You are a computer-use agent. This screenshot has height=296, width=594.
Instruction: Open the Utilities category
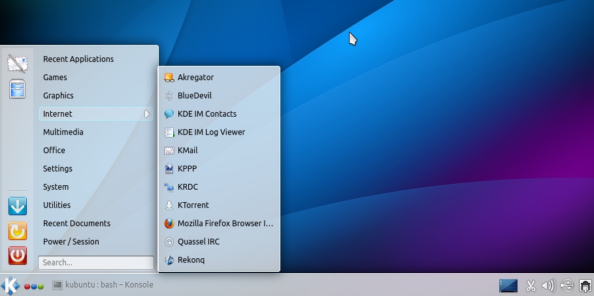point(96,205)
